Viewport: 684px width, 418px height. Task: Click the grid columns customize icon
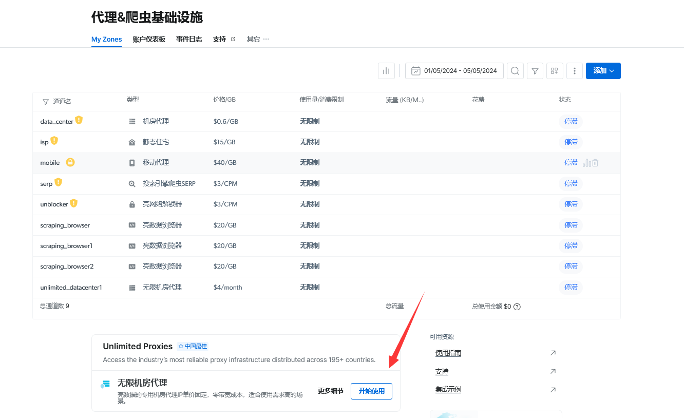coord(555,71)
